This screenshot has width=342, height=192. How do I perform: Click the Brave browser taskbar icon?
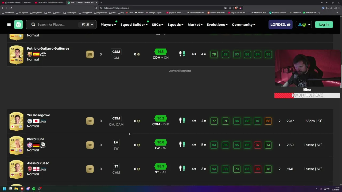coord(22,189)
